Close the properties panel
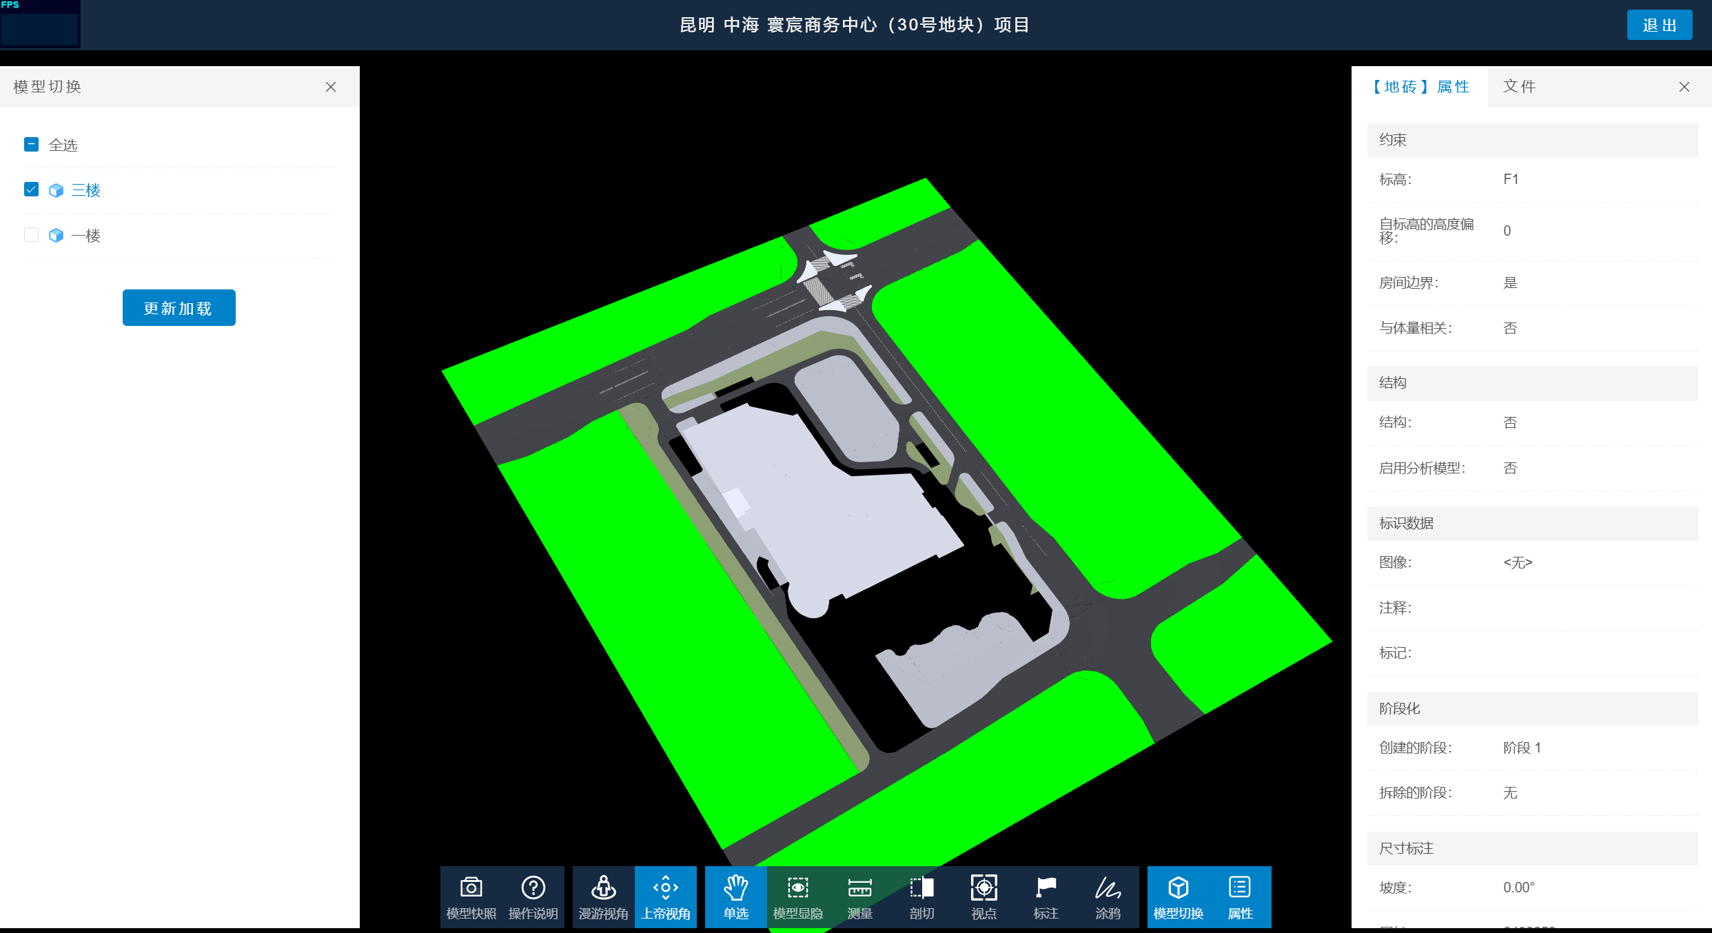The width and height of the screenshot is (1712, 933). coord(1684,87)
